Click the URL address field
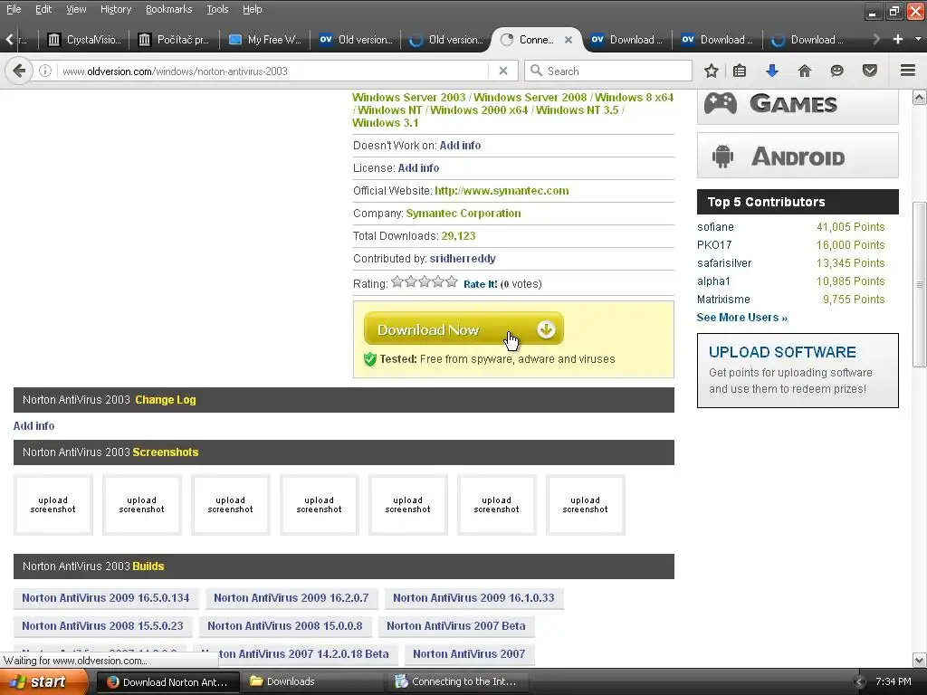Image resolution: width=927 pixels, height=695 pixels. 272,71
